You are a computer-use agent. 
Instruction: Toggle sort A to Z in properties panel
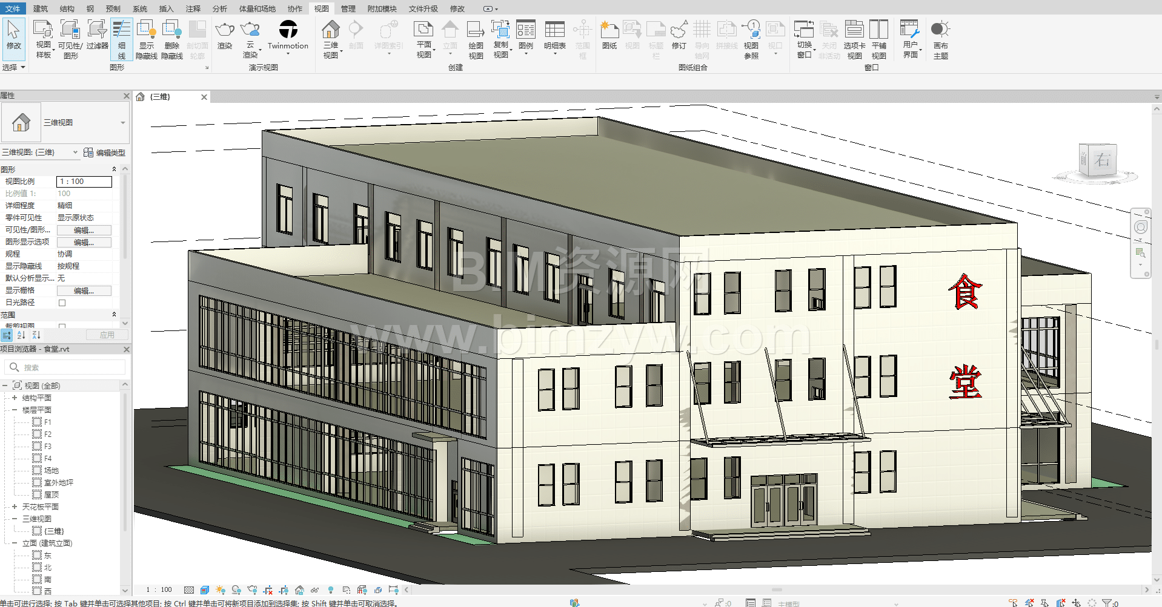[22, 335]
